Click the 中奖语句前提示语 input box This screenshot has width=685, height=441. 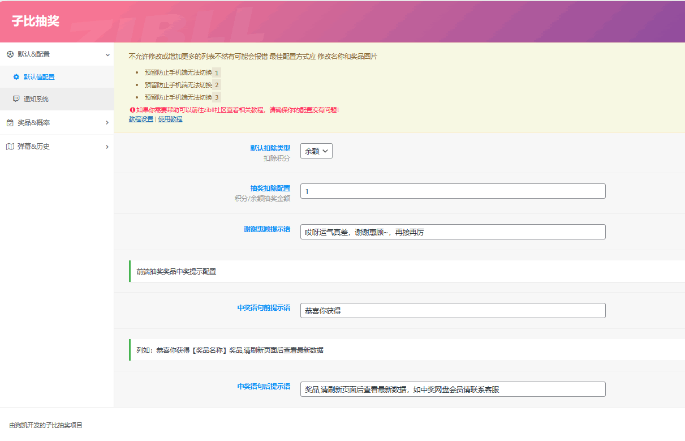tap(453, 311)
